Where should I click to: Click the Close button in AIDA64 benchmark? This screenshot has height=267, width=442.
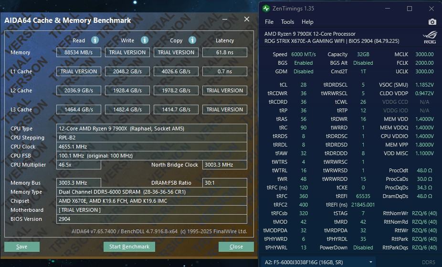tap(236, 247)
